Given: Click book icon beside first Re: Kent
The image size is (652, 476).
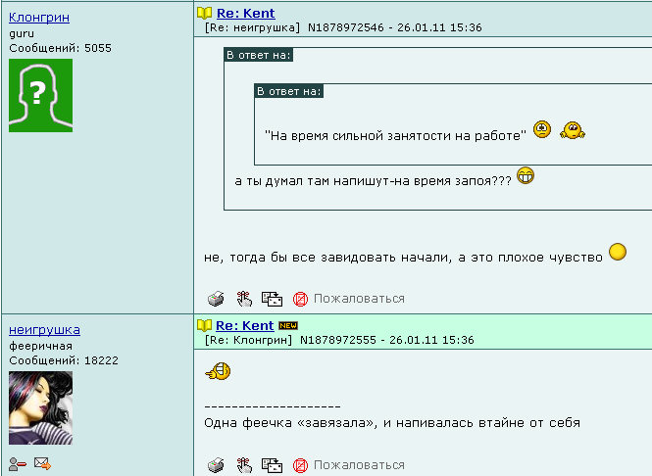Looking at the screenshot, I should point(204,14).
